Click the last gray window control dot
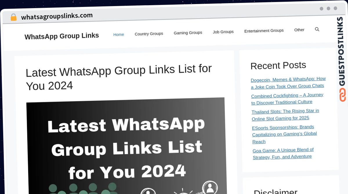Image resolution: width=348 pixels, height=194 pixels. [x=335, y=8]
